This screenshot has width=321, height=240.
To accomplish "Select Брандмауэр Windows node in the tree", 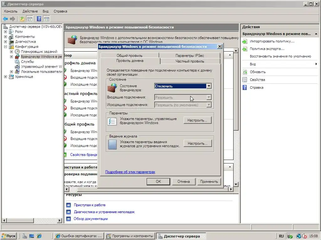I will tap(41, 57).
